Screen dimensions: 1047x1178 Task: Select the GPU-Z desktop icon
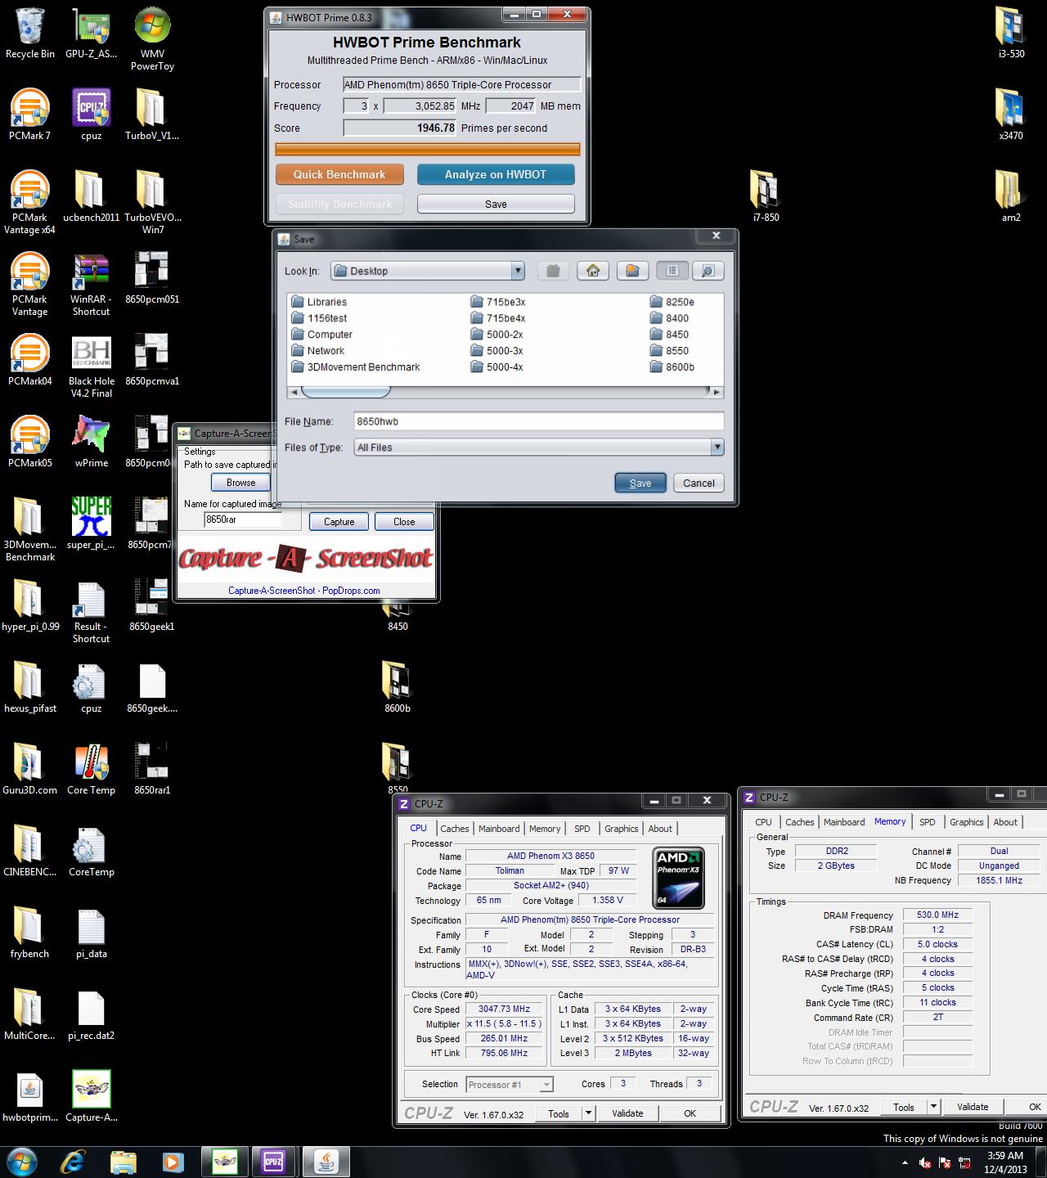(x=91, y=34)
